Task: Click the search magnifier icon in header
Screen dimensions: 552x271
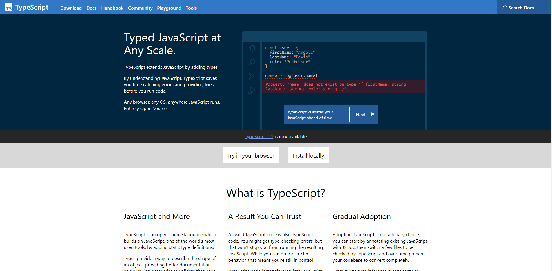Action: pyautogui.click(x=504, y=7)
